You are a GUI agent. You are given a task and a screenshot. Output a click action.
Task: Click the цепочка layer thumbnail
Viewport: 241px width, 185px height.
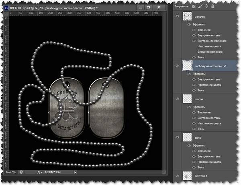188,17
